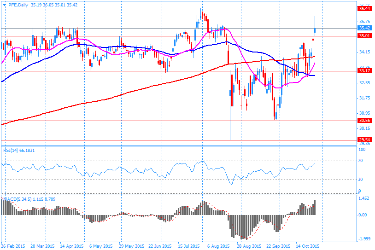Click the MACD -1.999 scale label
The image size is (375, 250).
click(363, 239)
